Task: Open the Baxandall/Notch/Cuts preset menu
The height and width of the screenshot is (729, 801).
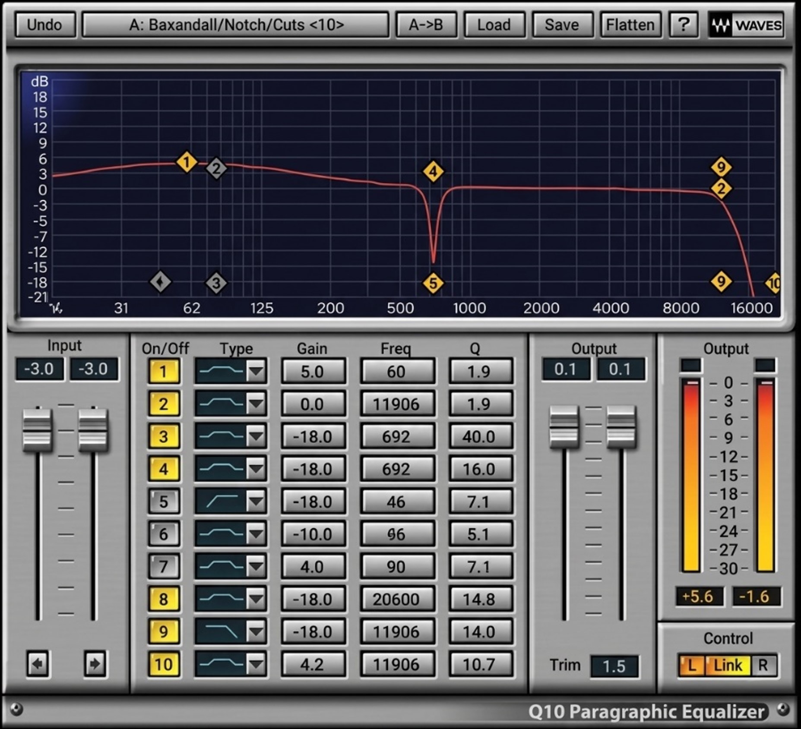Action: click(236, 25)
